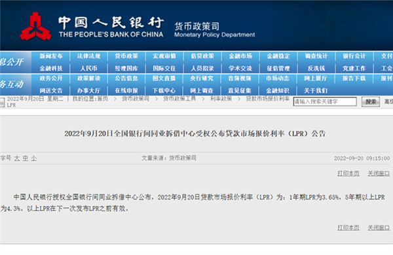Screen dimensions: 393x255
Task: Open the 新闻发布 menu item
Action: (x=51, y=56)
